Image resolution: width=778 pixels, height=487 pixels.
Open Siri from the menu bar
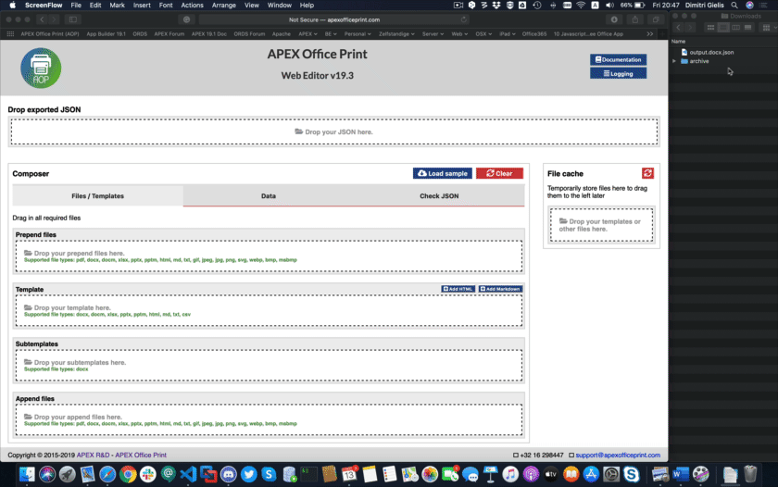click(749, 5)
